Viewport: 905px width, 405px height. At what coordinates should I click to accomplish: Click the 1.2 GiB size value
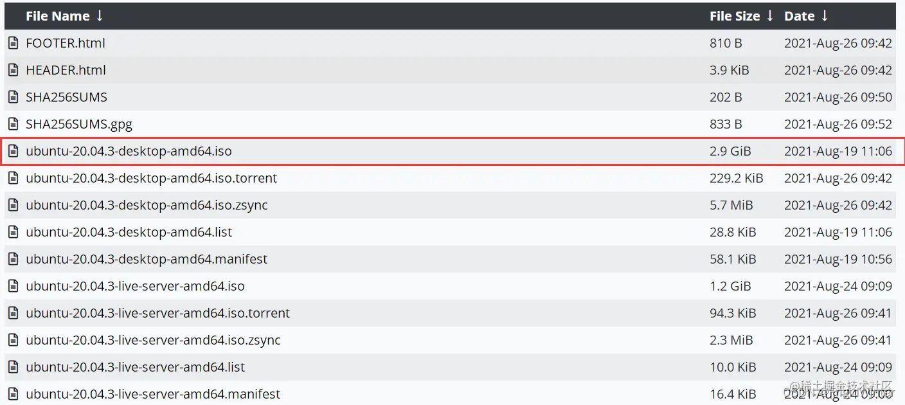pyautogui.click(x=730, y=286)
